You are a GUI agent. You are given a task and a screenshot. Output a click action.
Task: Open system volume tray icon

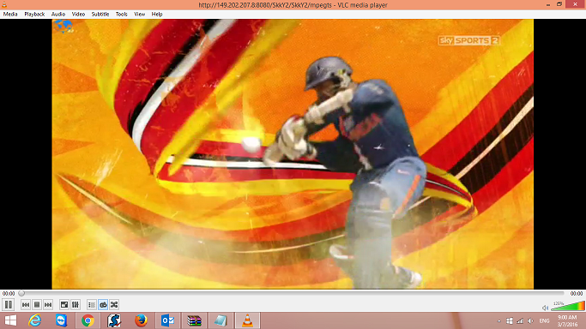pos(530,320)
